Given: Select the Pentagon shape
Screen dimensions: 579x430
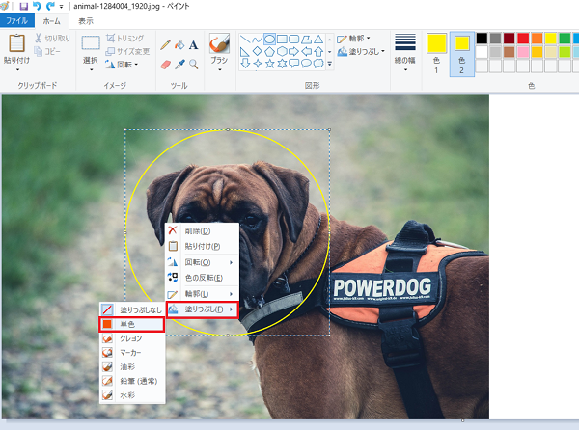Looking at the screenshot, I should pyautogui.click(x=269, y=51).
